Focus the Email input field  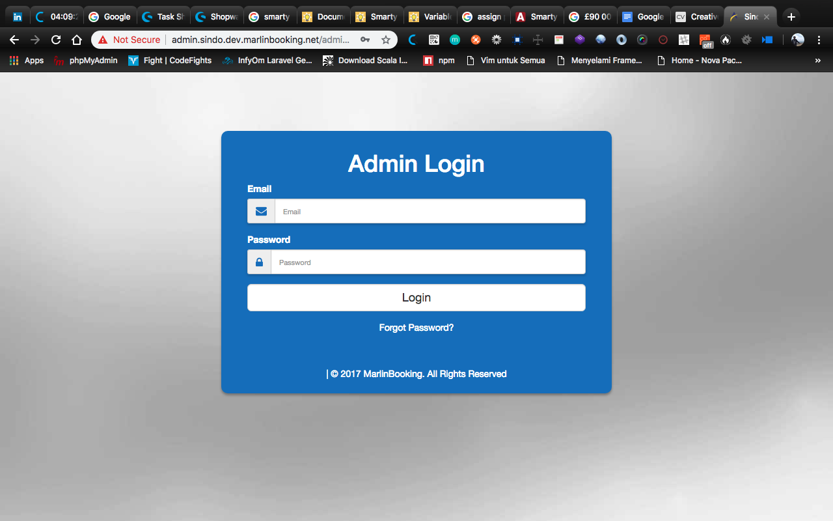430,212
